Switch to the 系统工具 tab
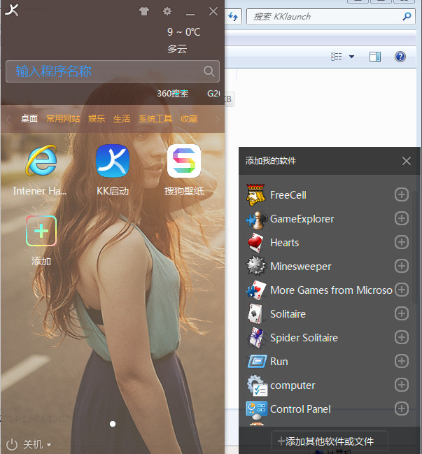 tap(155, 119)
